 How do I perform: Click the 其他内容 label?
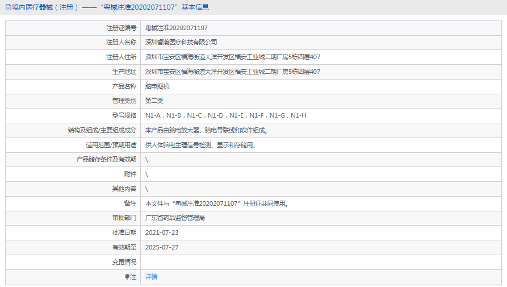(124, 189)
